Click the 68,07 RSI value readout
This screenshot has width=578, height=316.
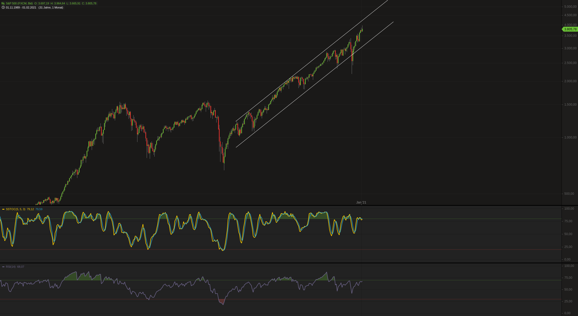21,267
